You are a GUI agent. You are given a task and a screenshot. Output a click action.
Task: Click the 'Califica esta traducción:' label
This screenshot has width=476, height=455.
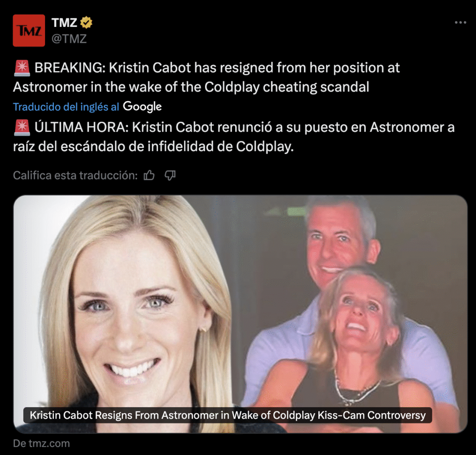tap(75, 175)
